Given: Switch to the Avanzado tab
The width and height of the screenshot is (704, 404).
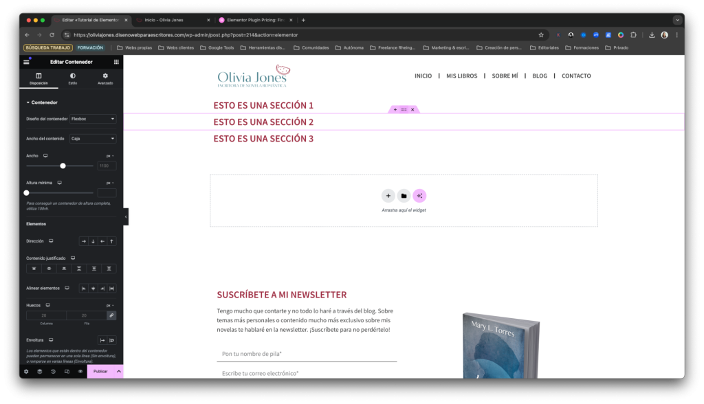Looking at the screenshot, I should [105, 78].
